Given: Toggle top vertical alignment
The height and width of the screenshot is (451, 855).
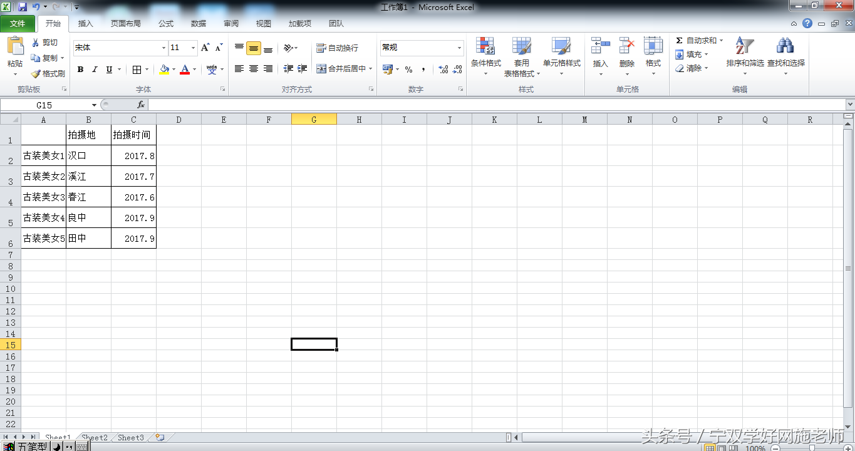Looking at the screenshot, I should pyautogui.click(x=239, y=48).
